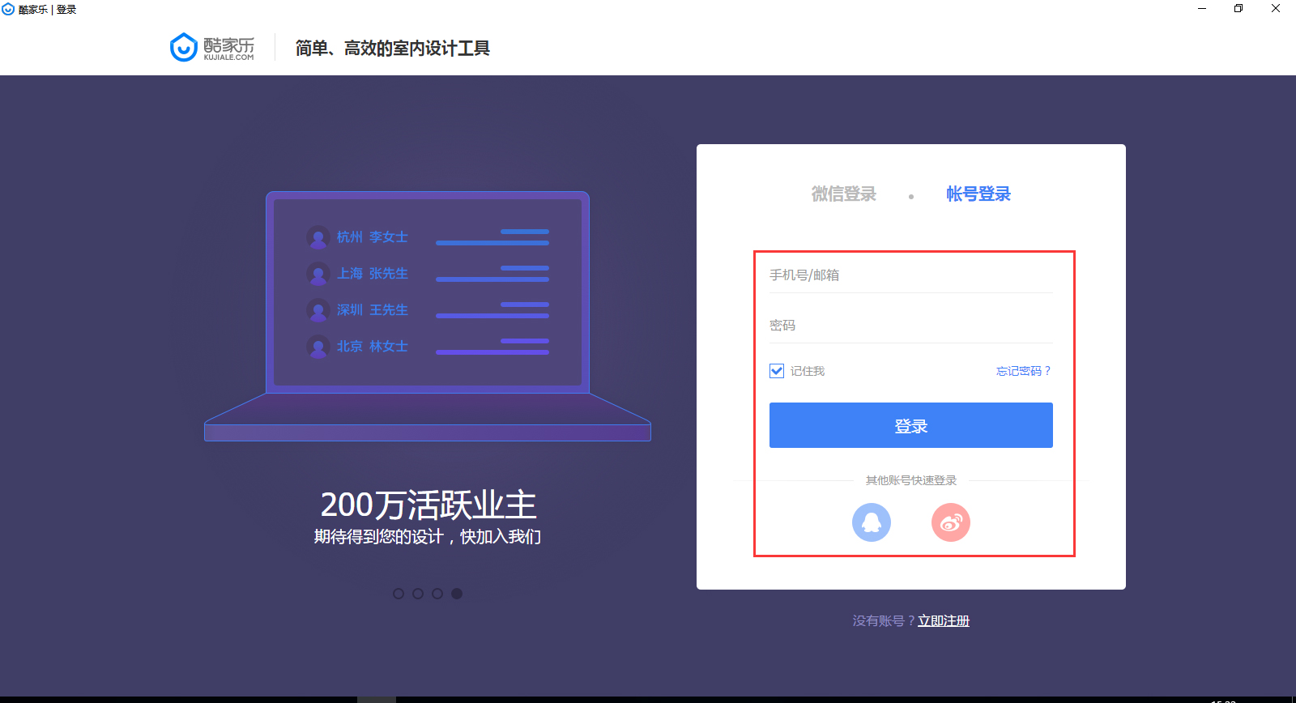Click the Kujiale logo in the header

click(212, 48)
